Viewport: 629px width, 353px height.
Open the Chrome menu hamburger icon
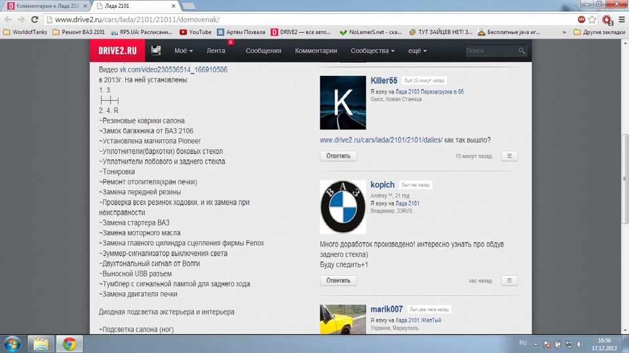coord(621,19)
